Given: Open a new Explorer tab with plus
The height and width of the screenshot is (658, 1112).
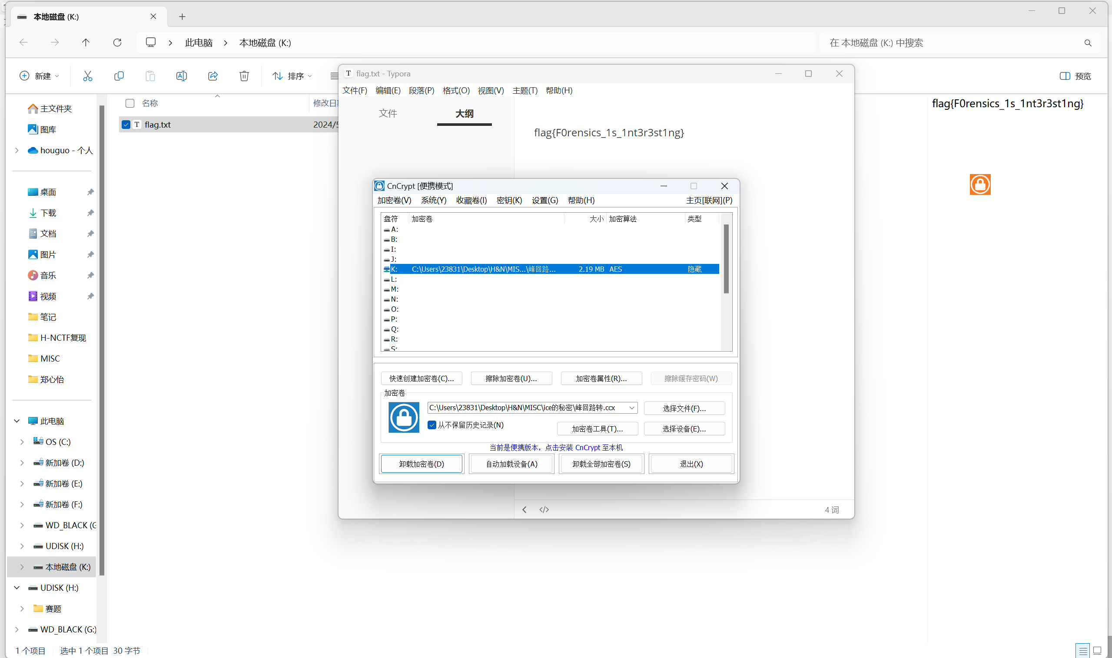Looking at the screenshot, I should click(x=182, y=16).
